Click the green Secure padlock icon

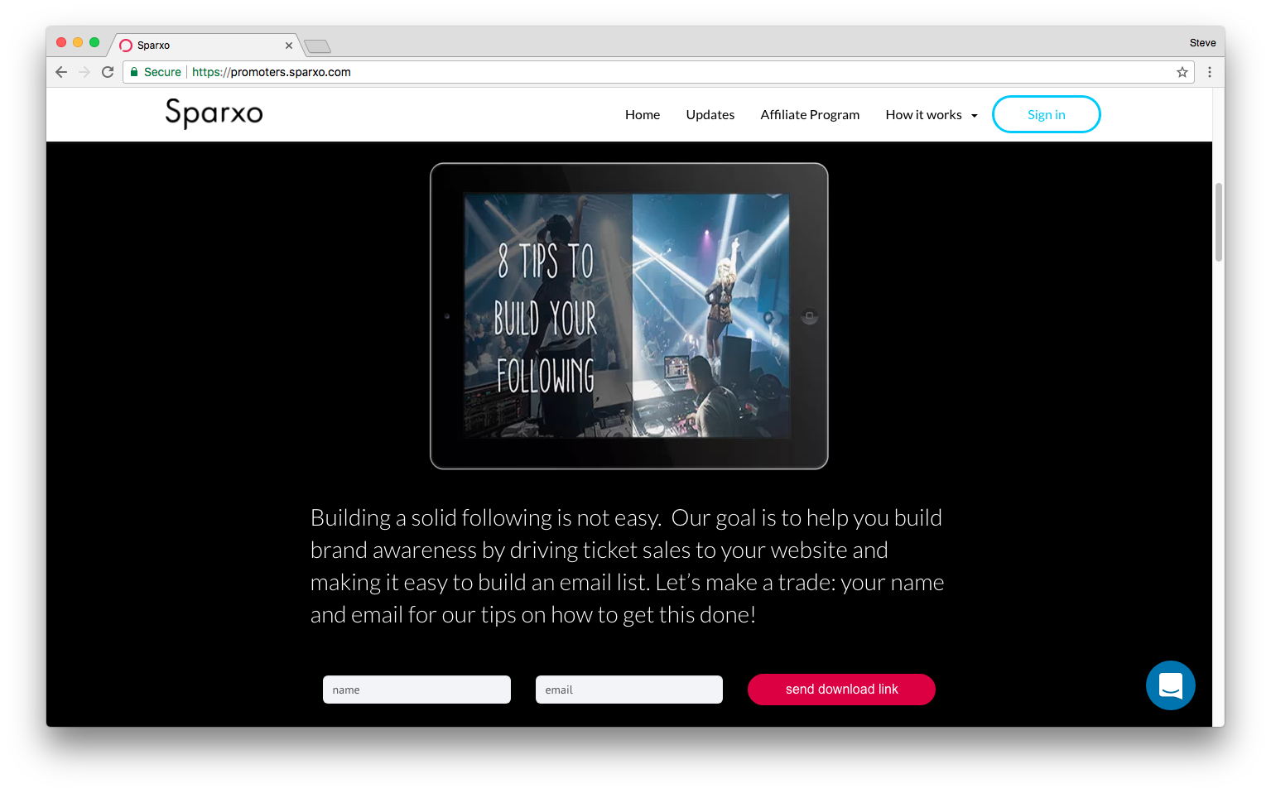(134, 72)
